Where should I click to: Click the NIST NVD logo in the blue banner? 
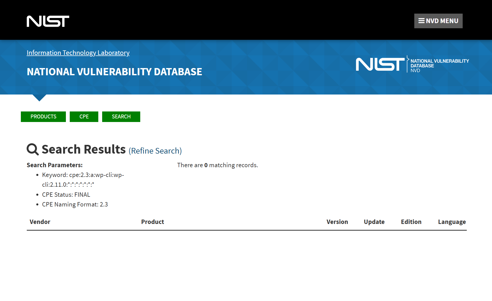tap(412, 64)
